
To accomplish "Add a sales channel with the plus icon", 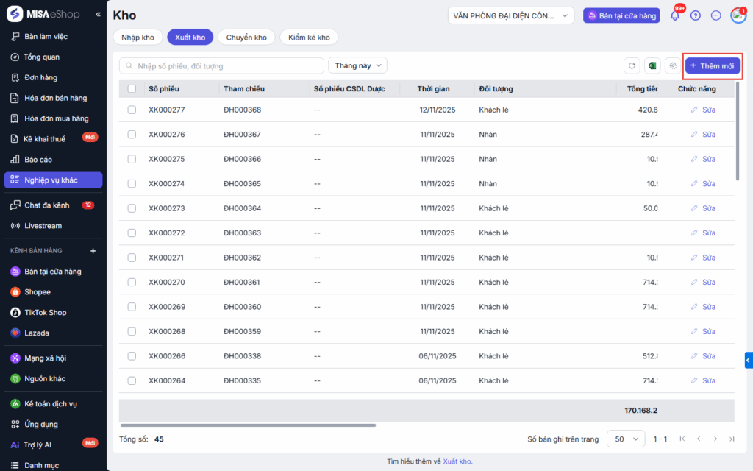I will click(93, 251).
